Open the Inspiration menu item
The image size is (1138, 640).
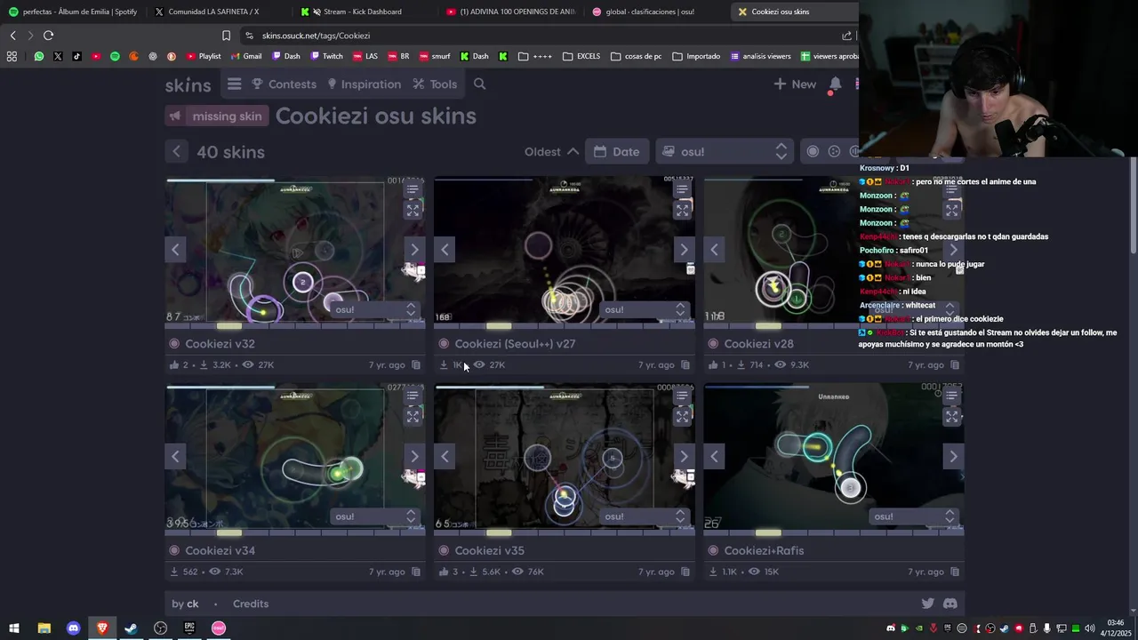[x=364, y=84]
